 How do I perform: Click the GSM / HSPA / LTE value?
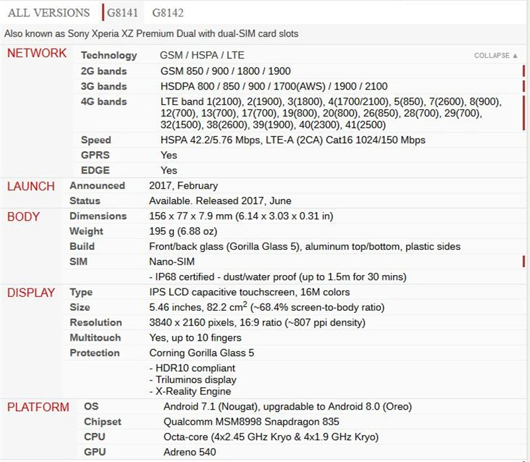coord(202,55)
